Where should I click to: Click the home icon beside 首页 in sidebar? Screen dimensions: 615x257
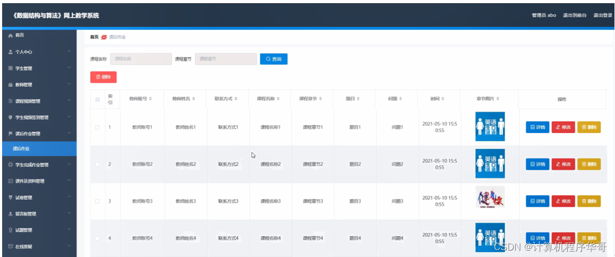coord(11,36)
